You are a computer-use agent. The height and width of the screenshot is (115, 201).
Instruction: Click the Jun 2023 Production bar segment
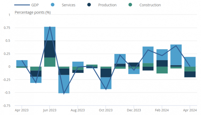[x=50, y=49]
